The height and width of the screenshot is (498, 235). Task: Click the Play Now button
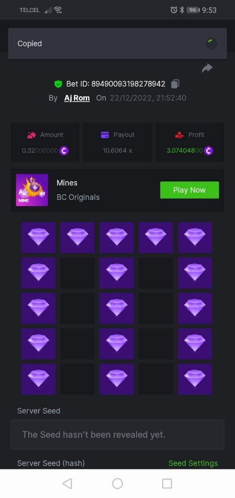pos(189,190)
